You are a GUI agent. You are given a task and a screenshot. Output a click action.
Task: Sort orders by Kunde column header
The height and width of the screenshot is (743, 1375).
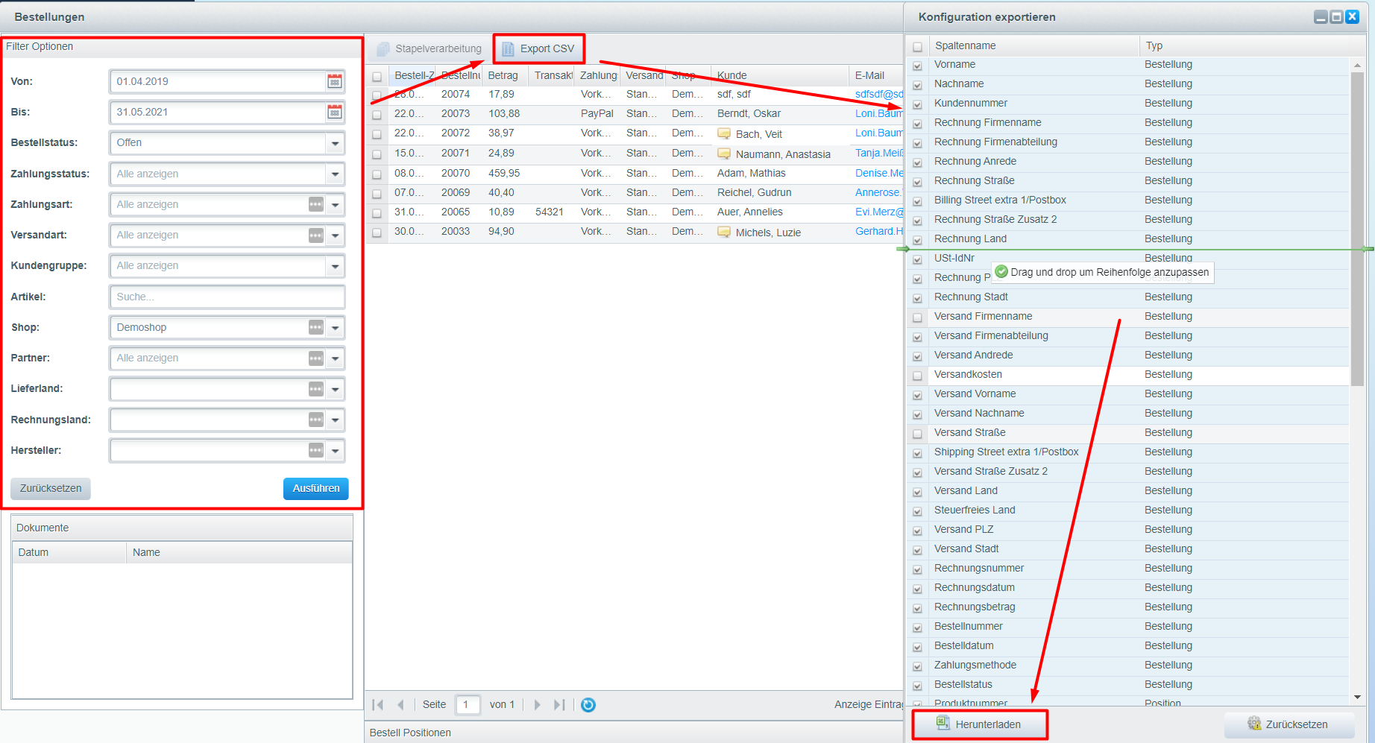[x=779, y=75]
